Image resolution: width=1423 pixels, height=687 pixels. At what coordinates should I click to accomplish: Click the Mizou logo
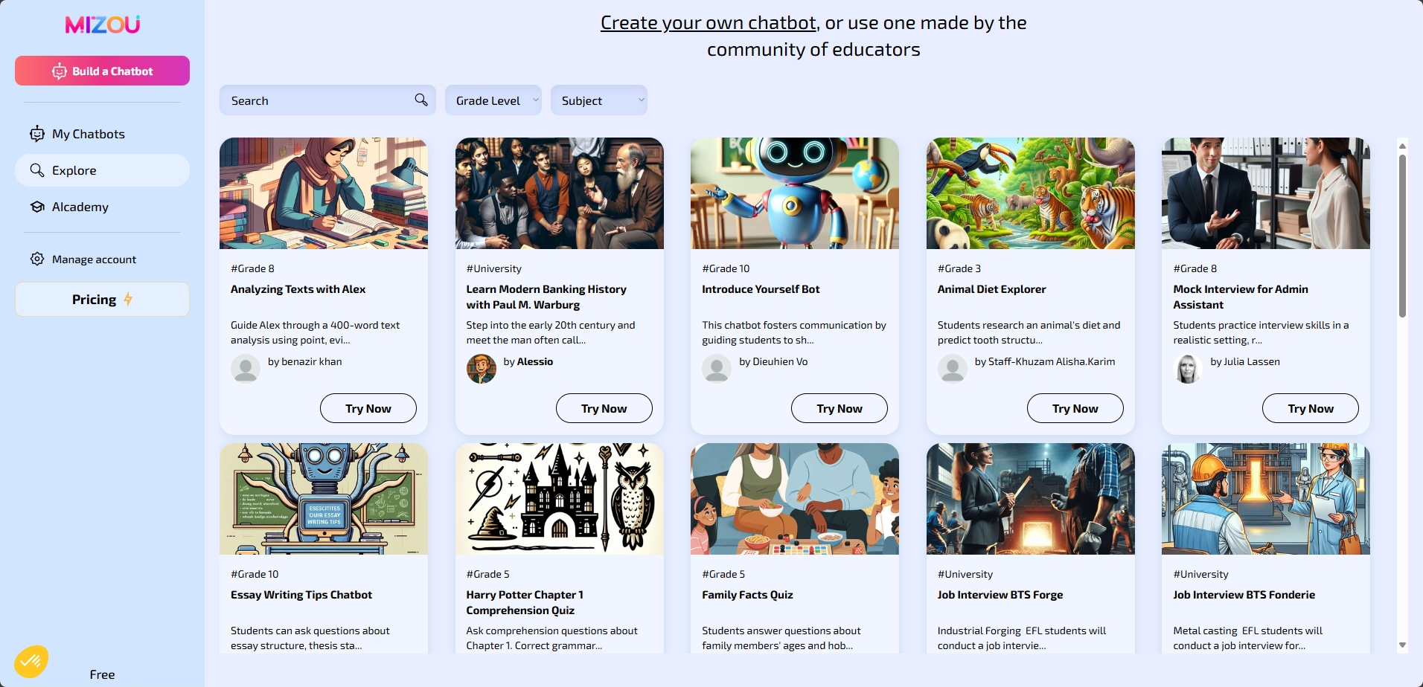pos(103,25)
